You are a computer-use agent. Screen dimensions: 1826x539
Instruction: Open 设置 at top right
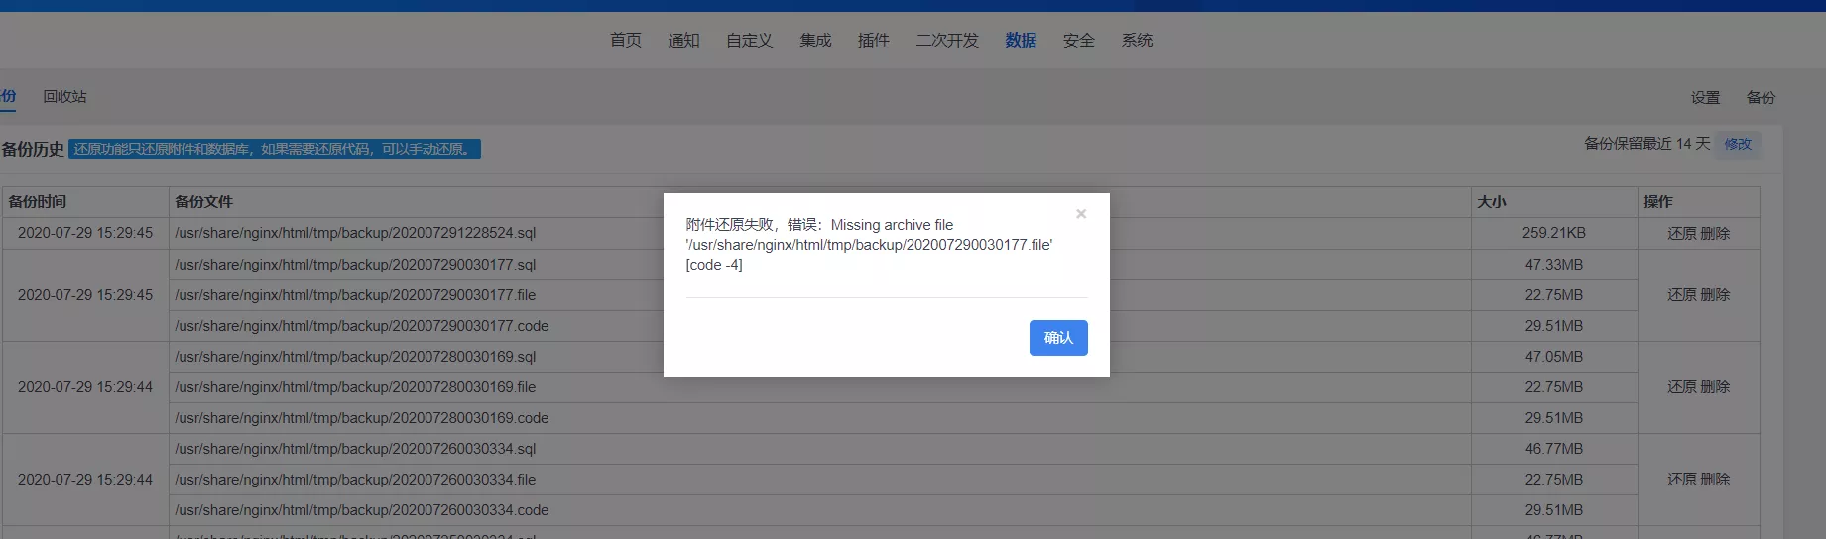tap(1706, 97)
